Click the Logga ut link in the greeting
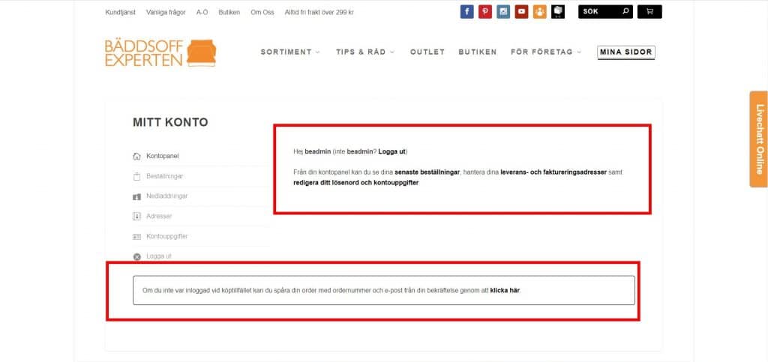The width and height of the screenshot is (768, 362). [x=391, y=151]
